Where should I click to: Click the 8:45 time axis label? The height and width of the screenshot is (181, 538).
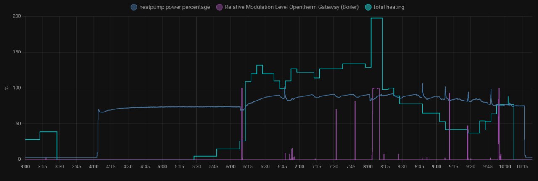(419, 167)
